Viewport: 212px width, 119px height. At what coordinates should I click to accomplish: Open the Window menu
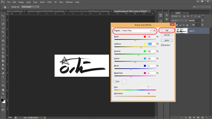[x=69, y=2]
